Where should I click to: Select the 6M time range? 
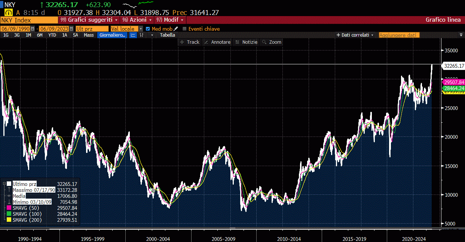point(40,35)
